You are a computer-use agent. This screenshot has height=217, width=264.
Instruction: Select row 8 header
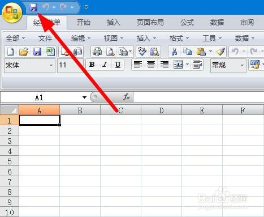point(10,192)
